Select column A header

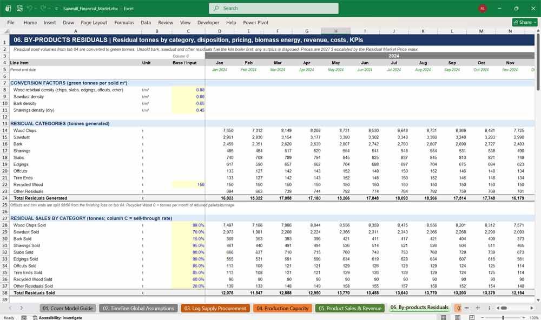coord(76,31)
